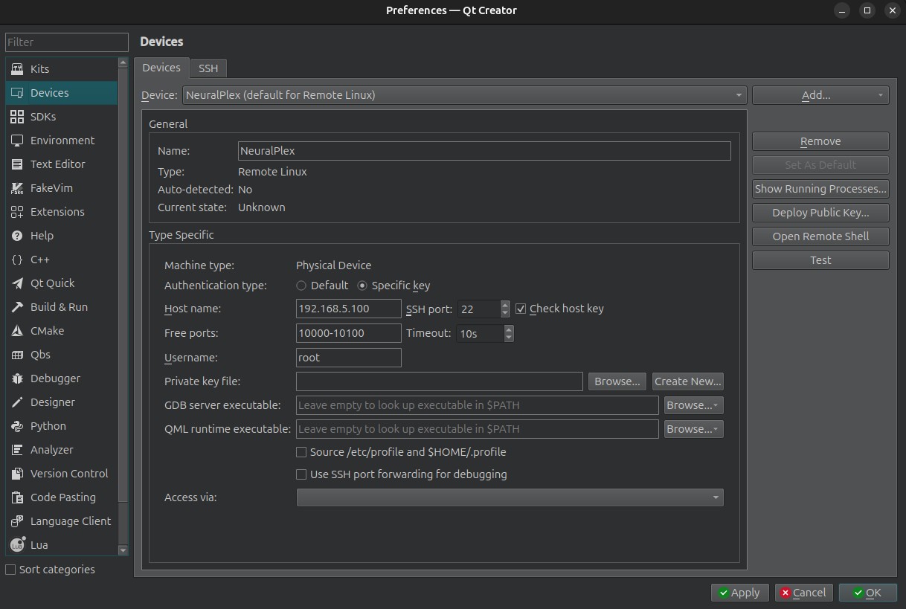Open the Device selection combo box
The image size is (906, 609).
(x=463, y=95)
